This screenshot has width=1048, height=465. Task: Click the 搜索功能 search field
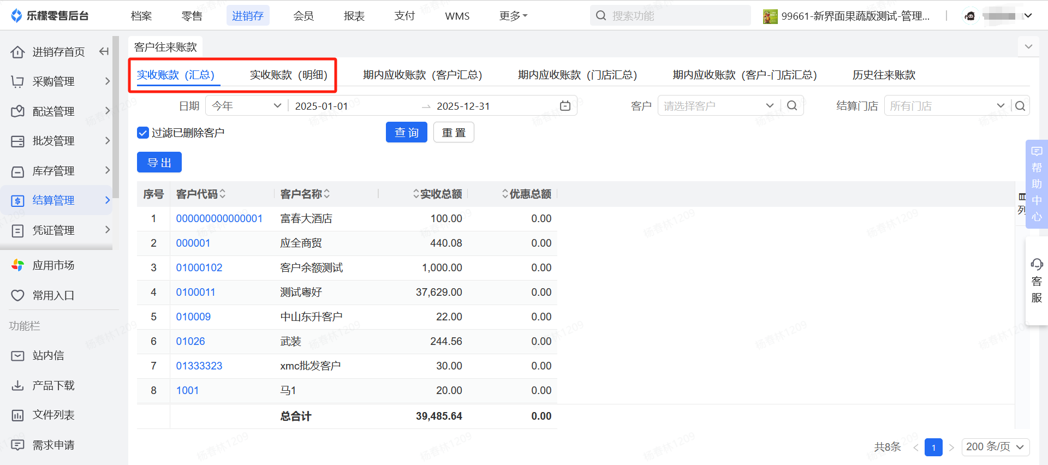click(670, 15)
